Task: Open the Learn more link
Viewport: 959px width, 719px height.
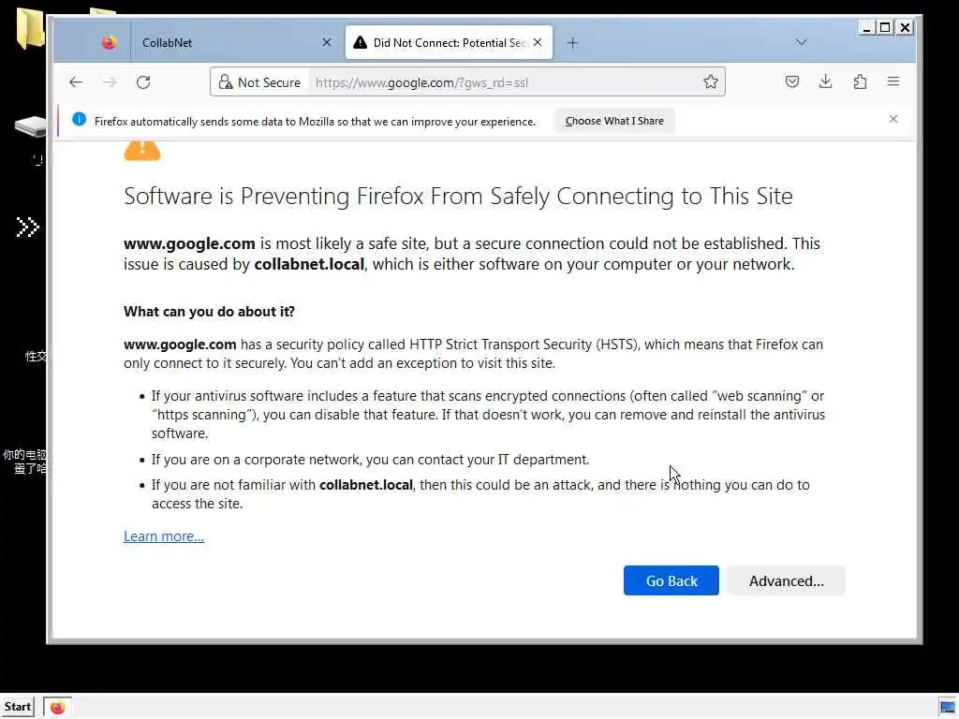Action: click(164, 536)
